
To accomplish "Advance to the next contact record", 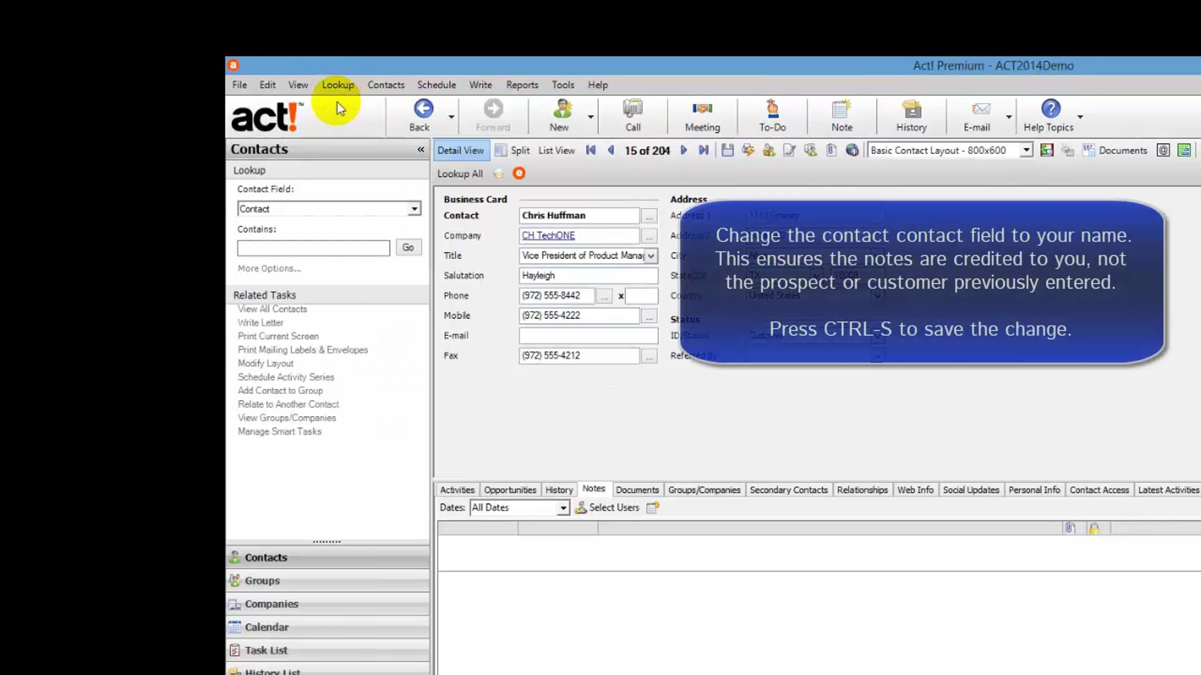I will pos(684,150).
